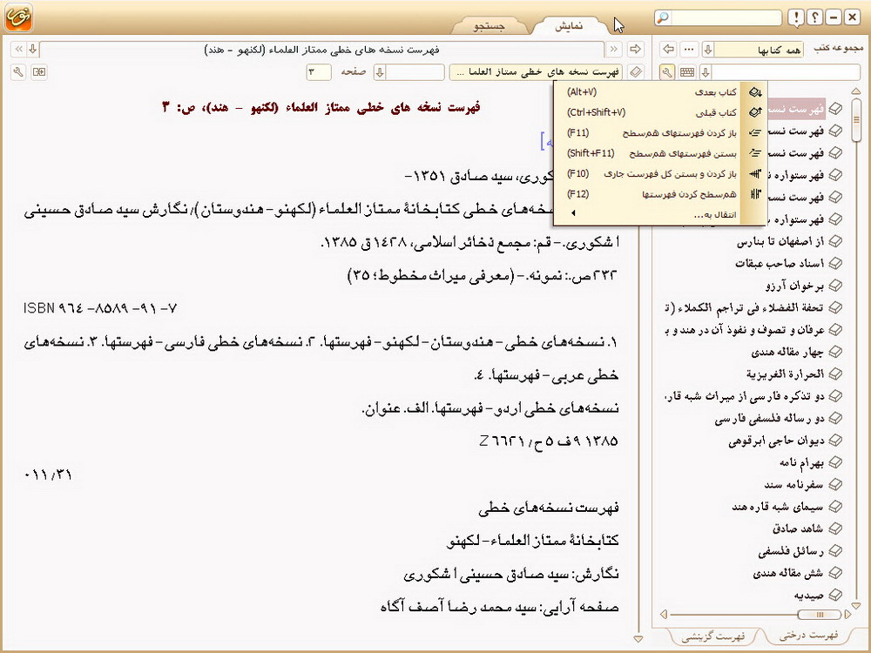Select هم‌سطح کردن فهرستها menu entry

click(x=658, y=194)
